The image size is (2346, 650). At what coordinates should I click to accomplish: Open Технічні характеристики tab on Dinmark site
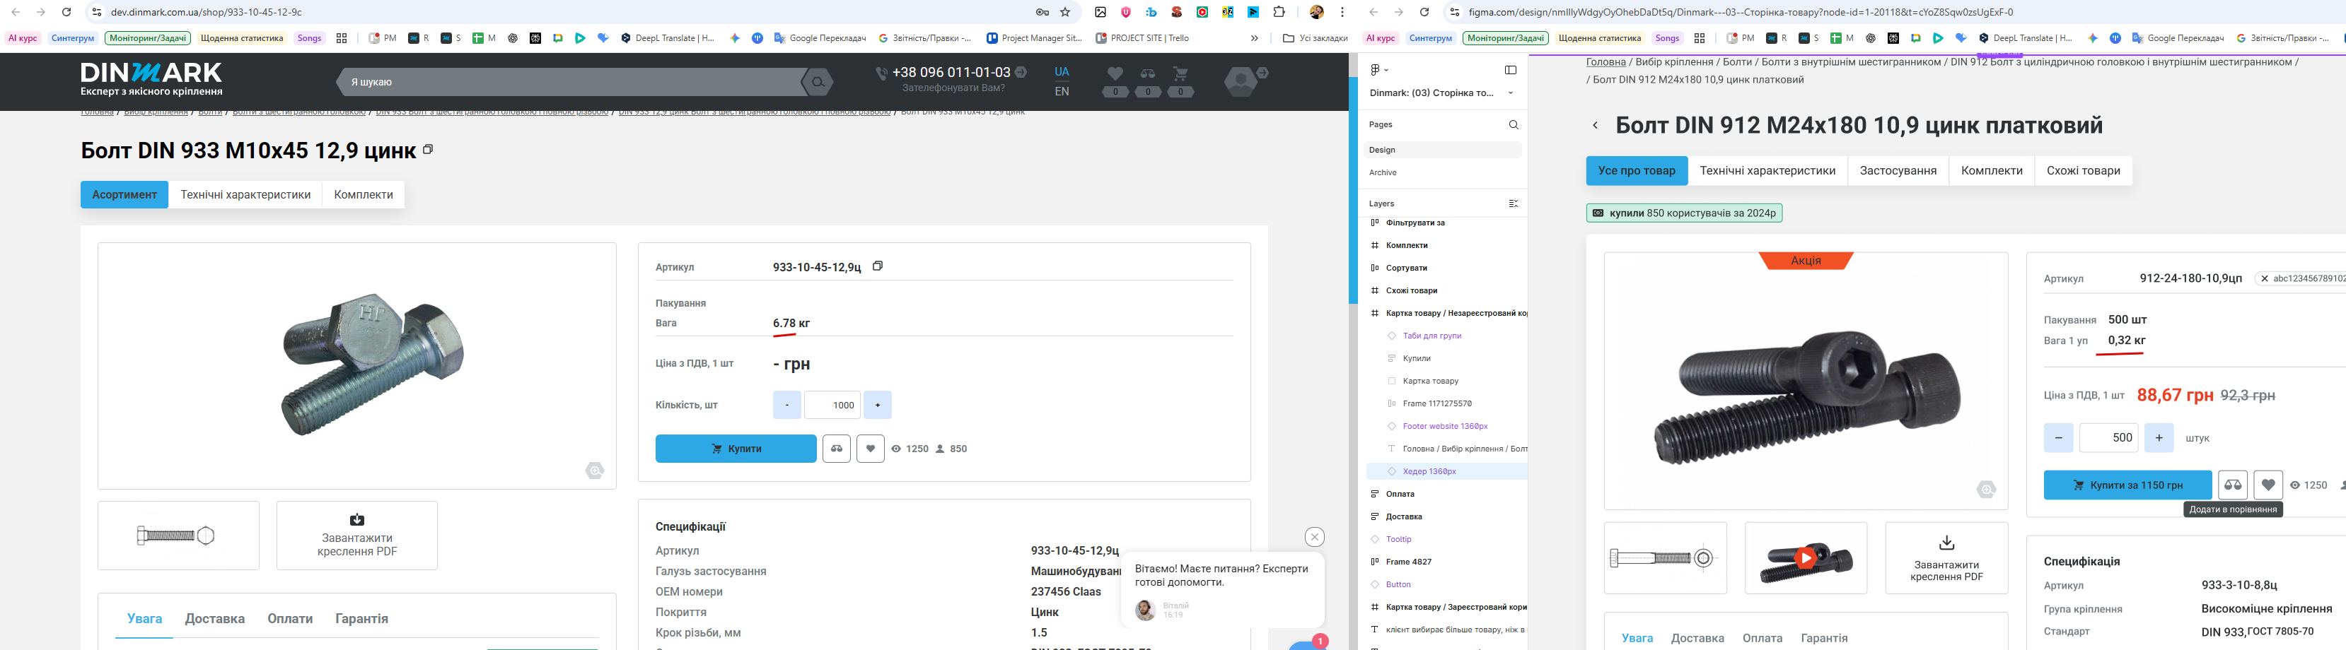(x=245, y=195)
